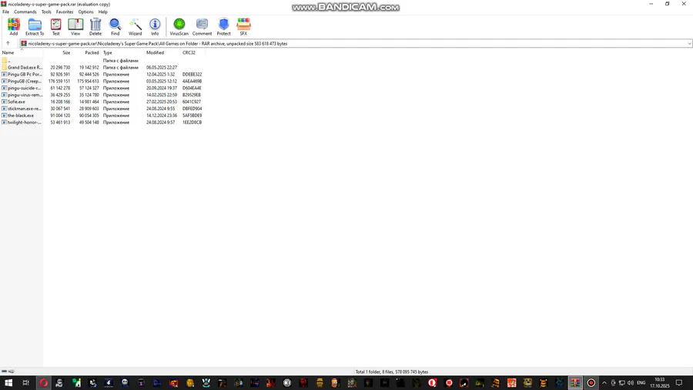Screen dimensions: 693x390
Task: Click the packed size 49 504 148
Action: [x=89, y=123]
